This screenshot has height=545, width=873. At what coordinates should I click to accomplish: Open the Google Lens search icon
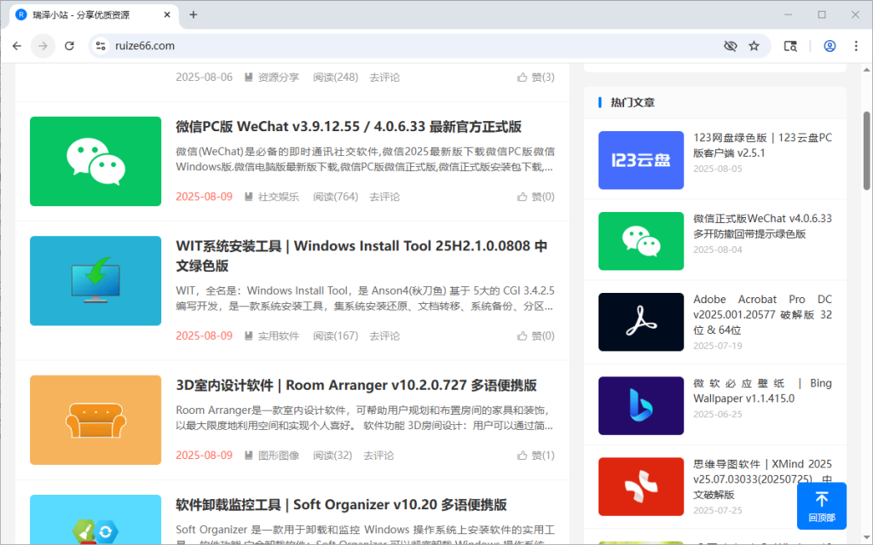coord(790,46)
